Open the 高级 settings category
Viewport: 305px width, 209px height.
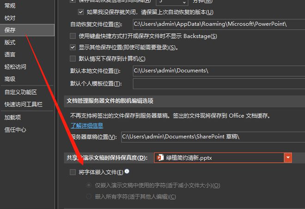click(x=10, y=79)
